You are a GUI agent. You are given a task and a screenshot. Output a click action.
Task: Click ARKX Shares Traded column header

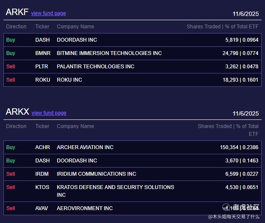click(x=228, y=130)
